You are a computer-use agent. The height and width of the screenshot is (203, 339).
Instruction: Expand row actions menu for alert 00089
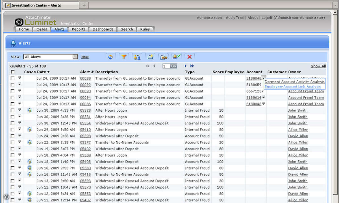tap(19, 78)
